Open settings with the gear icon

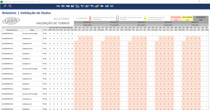102,6
